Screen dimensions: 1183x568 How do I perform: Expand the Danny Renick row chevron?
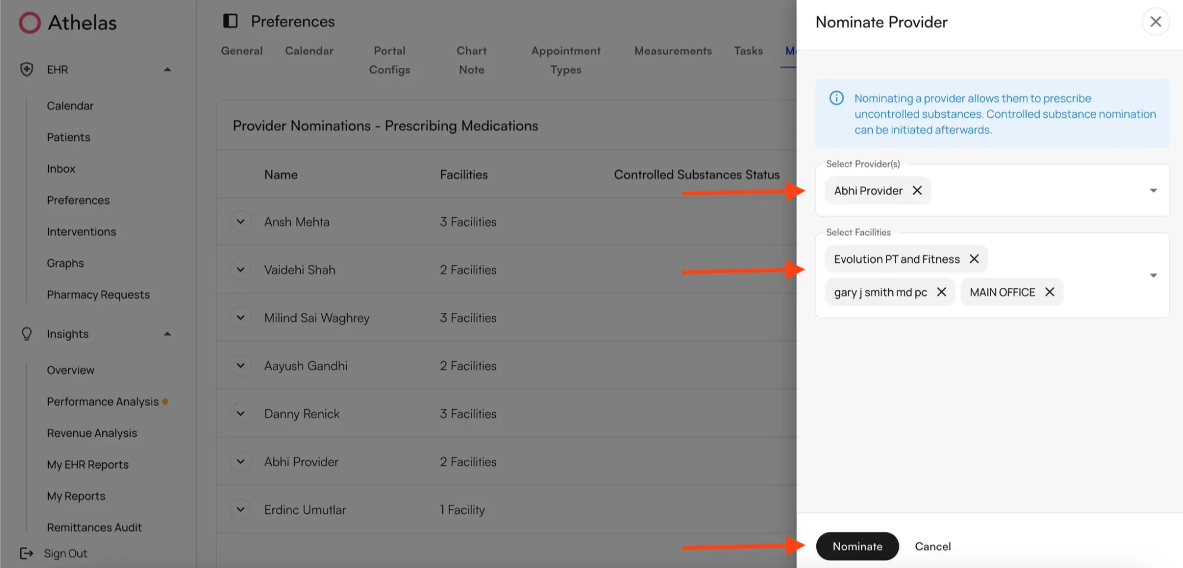(241, 413)
